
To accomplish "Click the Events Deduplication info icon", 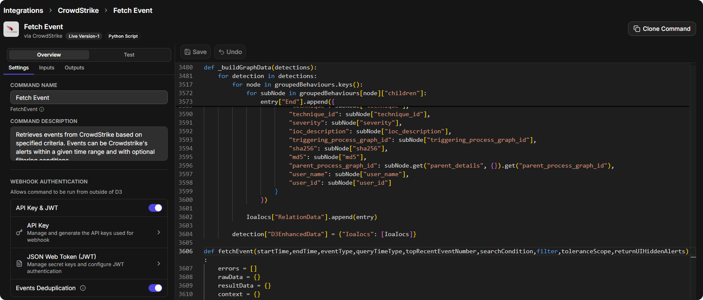I will click(83, 288).
